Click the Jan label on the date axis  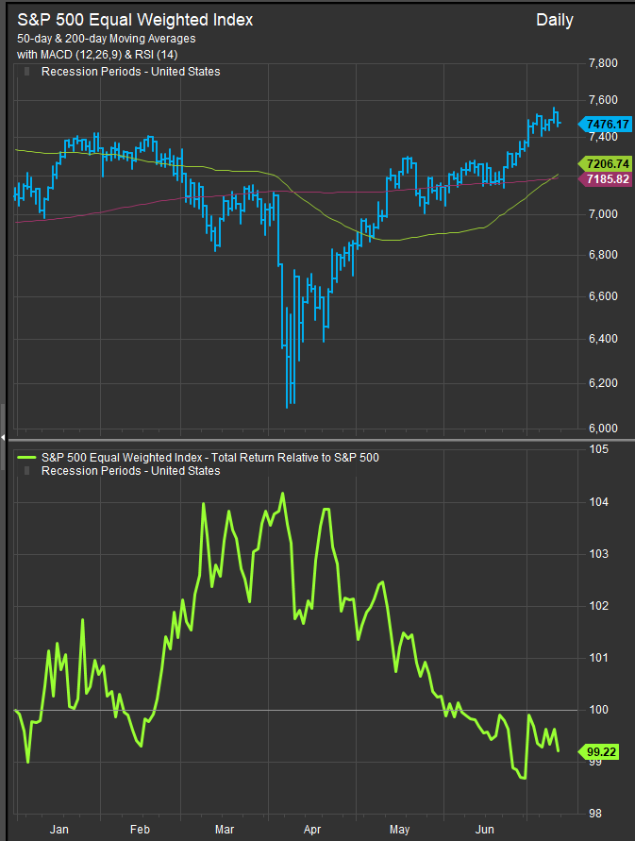58,830
